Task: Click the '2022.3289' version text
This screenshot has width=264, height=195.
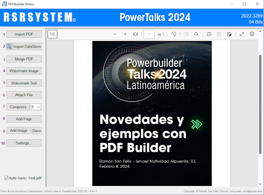Action: [x=252, y=16]
